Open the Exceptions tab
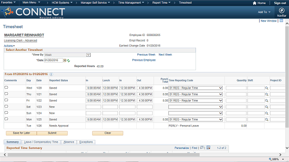The image size is (289, 162). pos(86,142)
